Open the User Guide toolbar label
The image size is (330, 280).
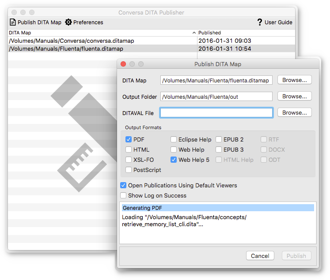coord(278,22)
